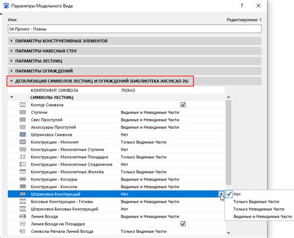The width and height of the screenshot is (294, 238).
Task: Click the Боковые Конструкции - Тетивы icon
Action: (x=23, y=201)
